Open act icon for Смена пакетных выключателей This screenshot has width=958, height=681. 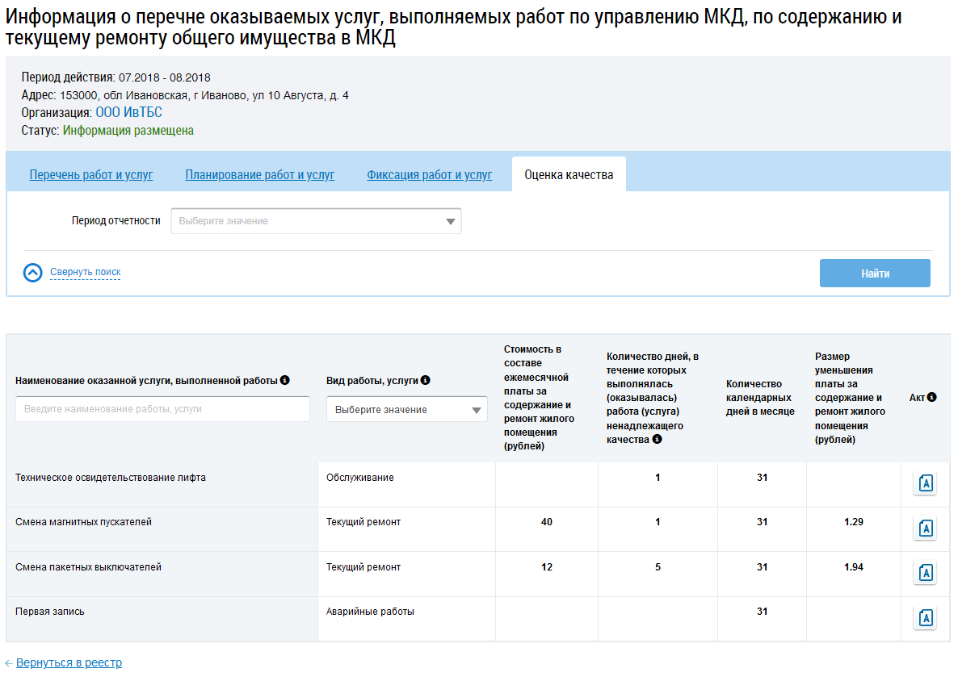point(925,572)
